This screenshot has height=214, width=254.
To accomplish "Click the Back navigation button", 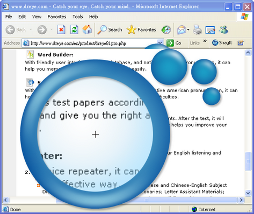I will click(x=16, y=29).
